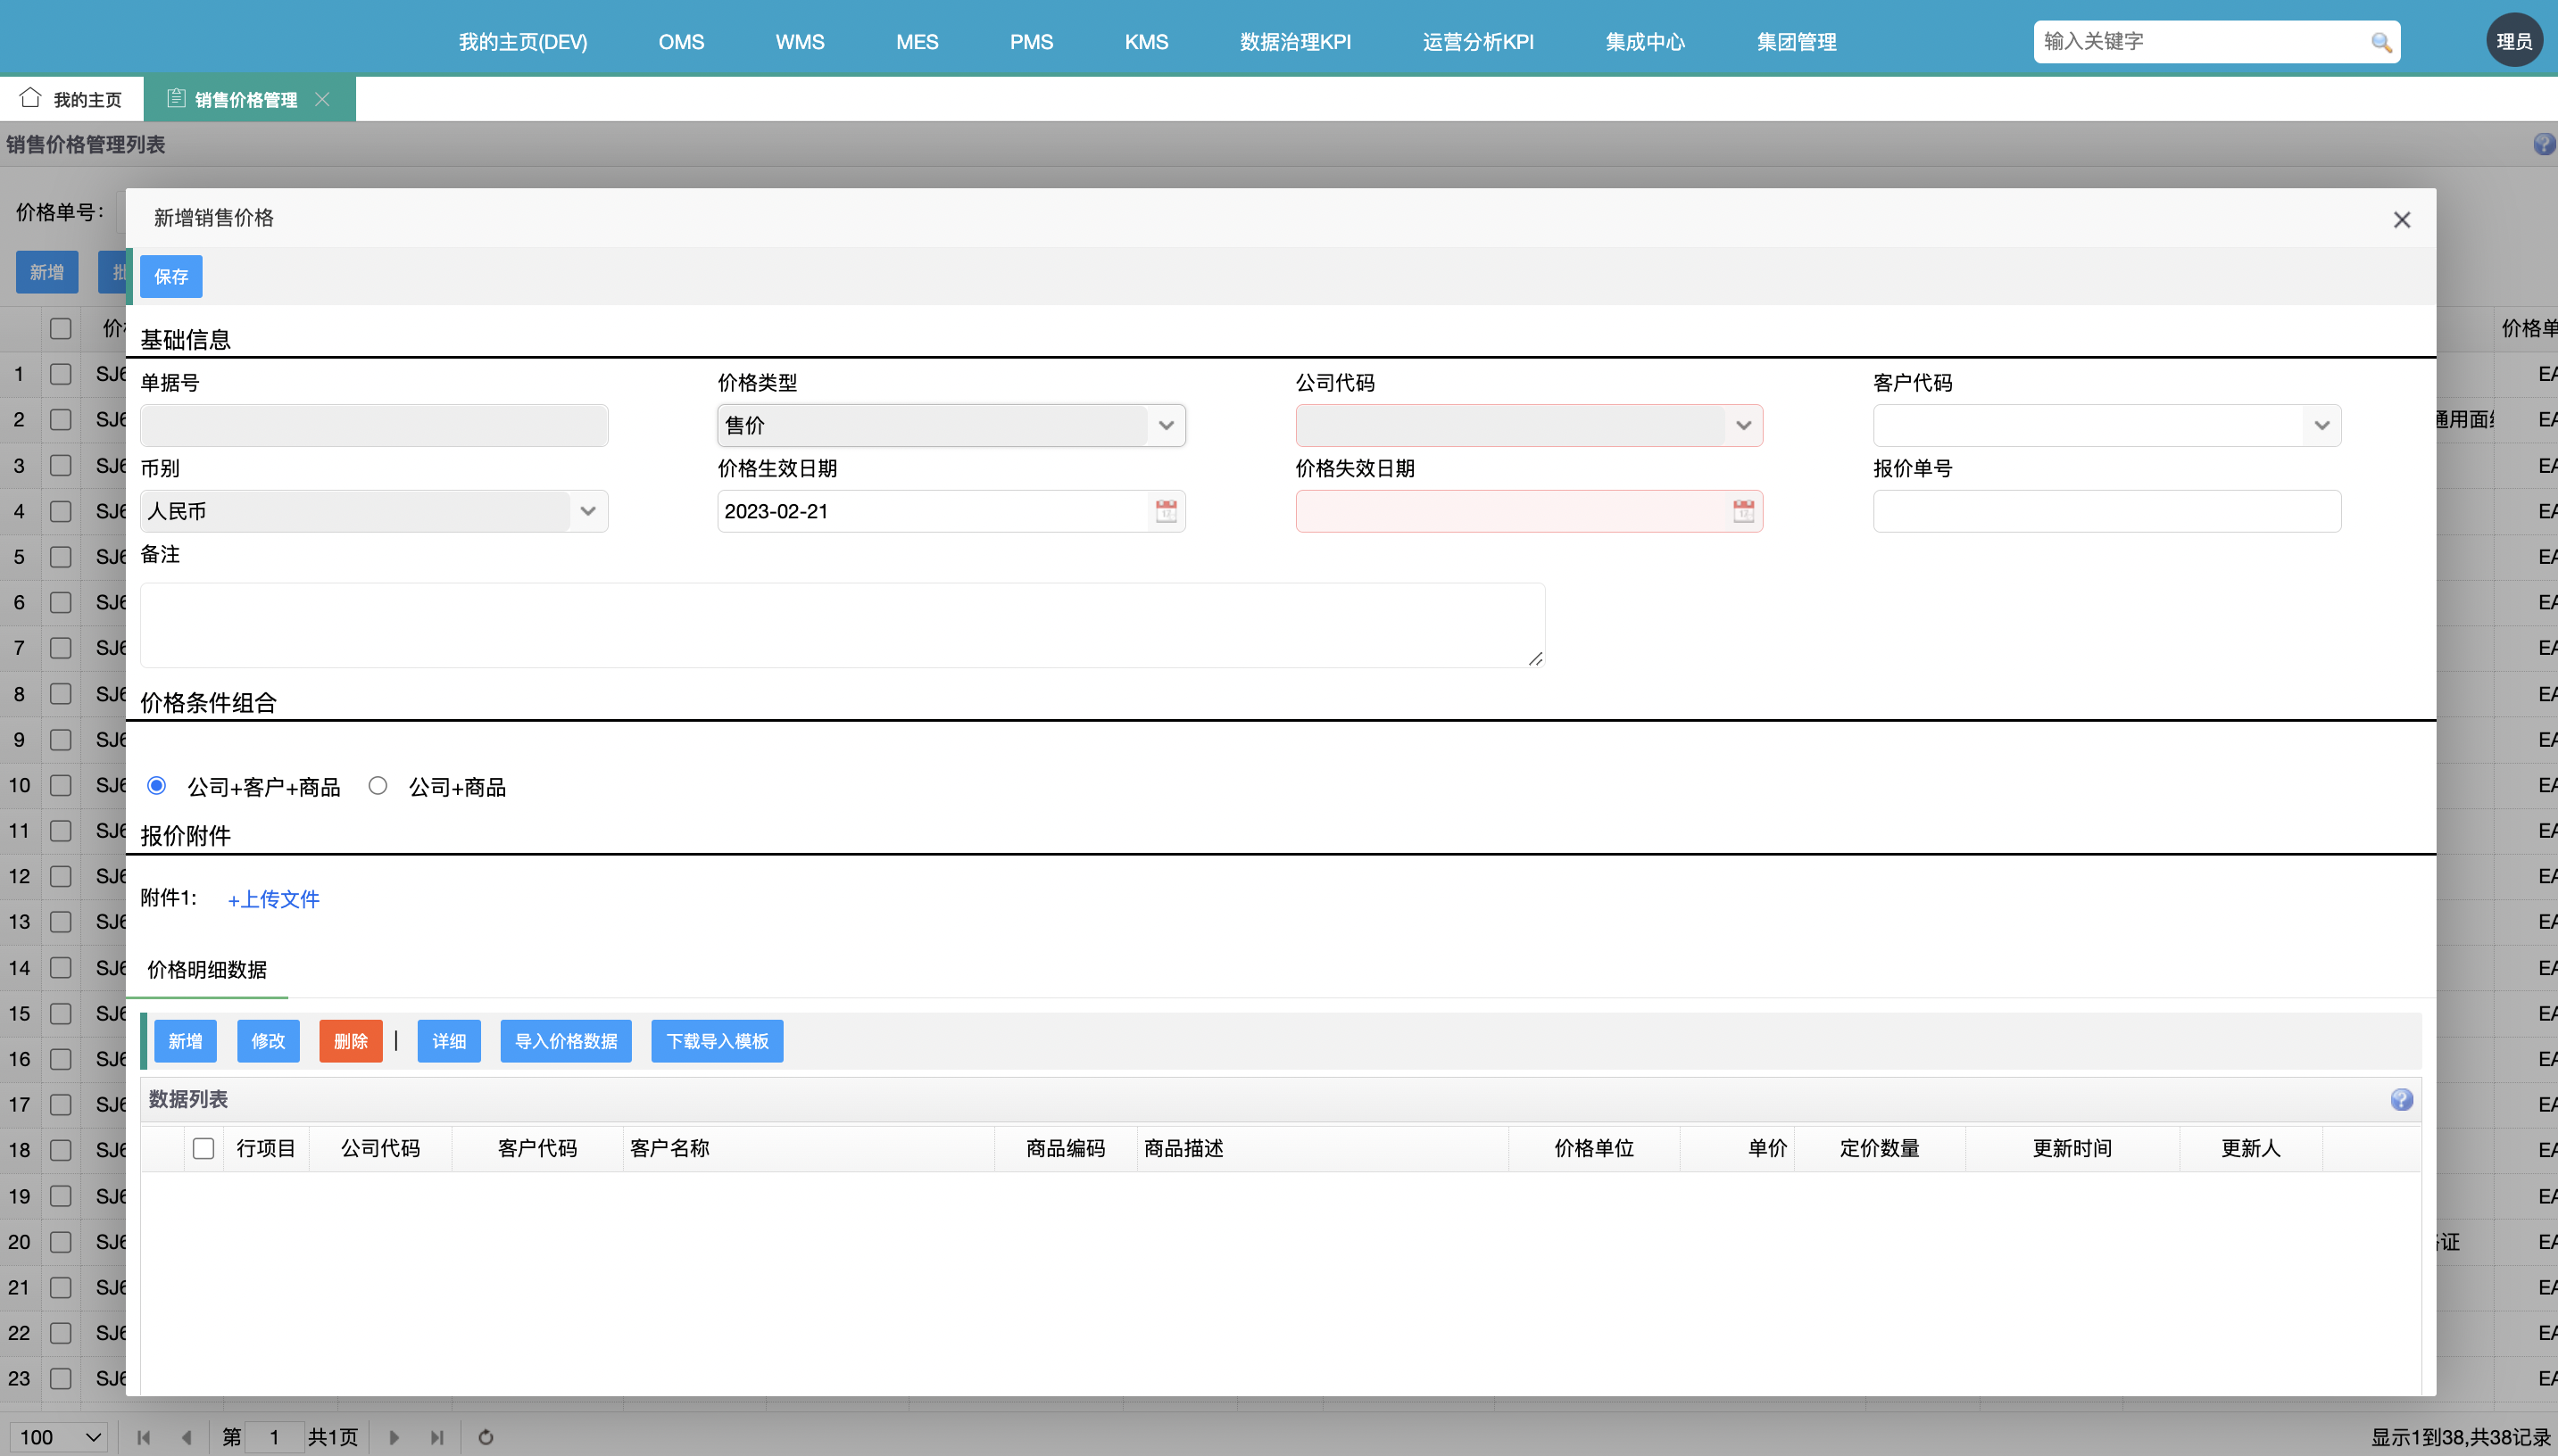Image resolution: width=2558 pixels, height=1456 pixels.
Task: Click the refresh icon in the pagination bar
Action: point(484,1437)
